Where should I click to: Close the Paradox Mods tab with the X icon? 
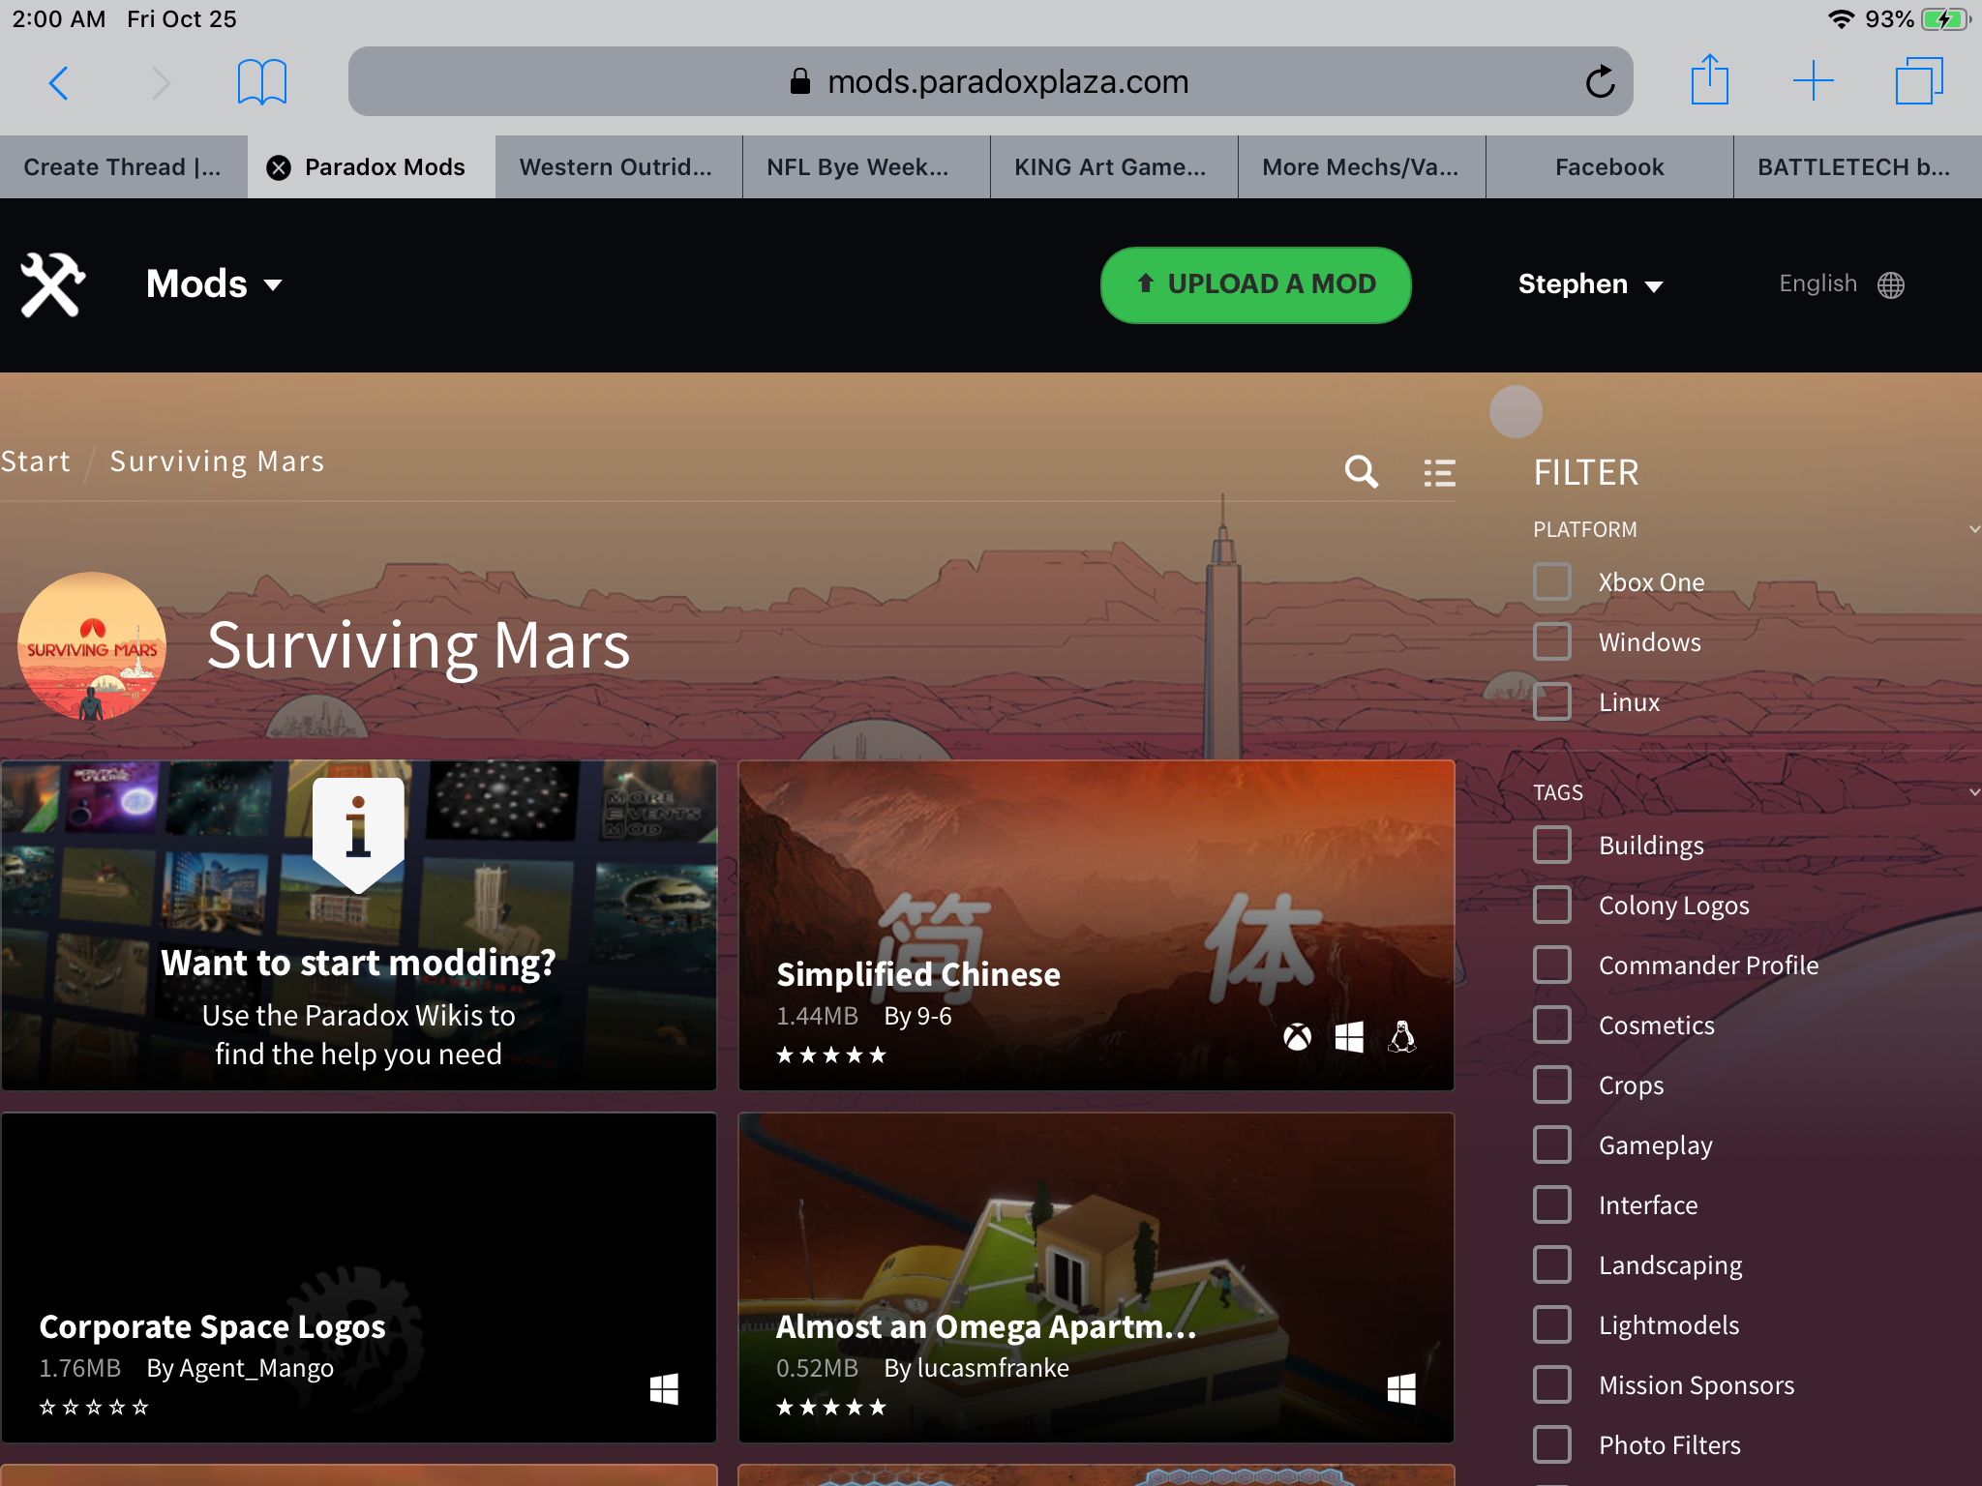[279, 167]
